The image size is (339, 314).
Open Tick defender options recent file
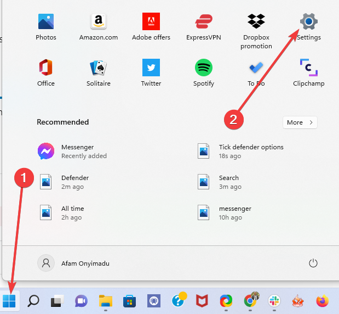(x=240, y=152)
